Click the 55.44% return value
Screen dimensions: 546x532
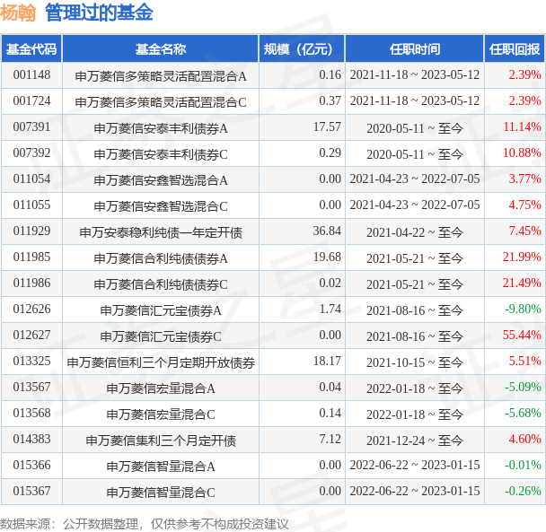tap(523, 336)
